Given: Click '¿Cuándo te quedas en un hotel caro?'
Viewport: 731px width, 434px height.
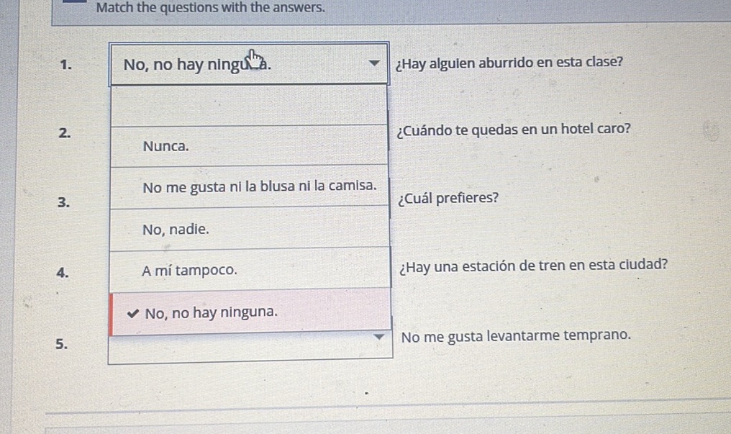Looking at the screenshot, I should 512,129.
